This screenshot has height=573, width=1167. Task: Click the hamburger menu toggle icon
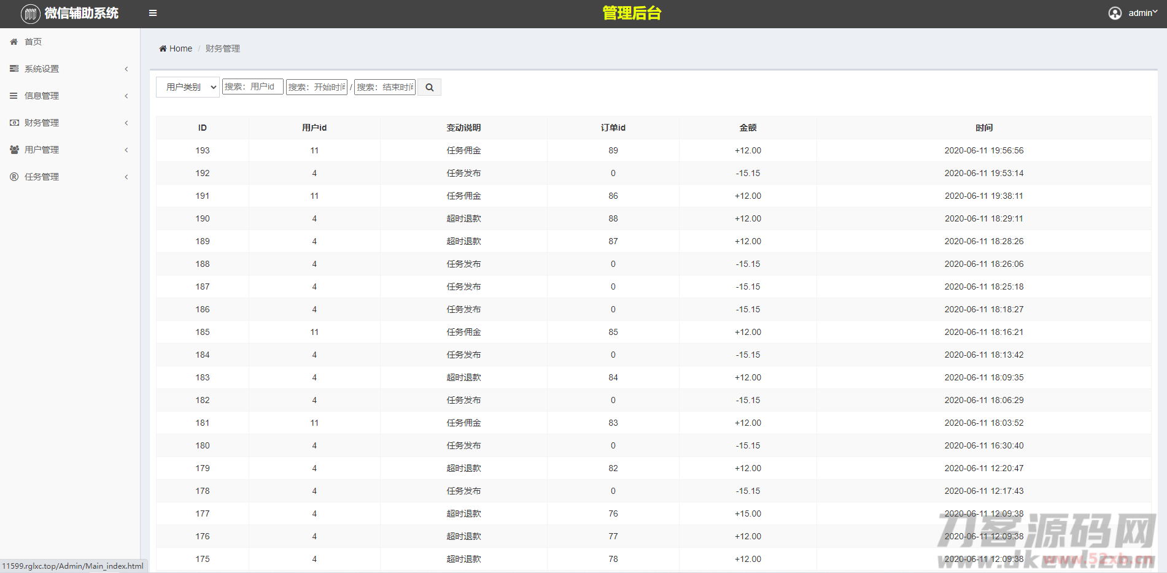(153, 13)
